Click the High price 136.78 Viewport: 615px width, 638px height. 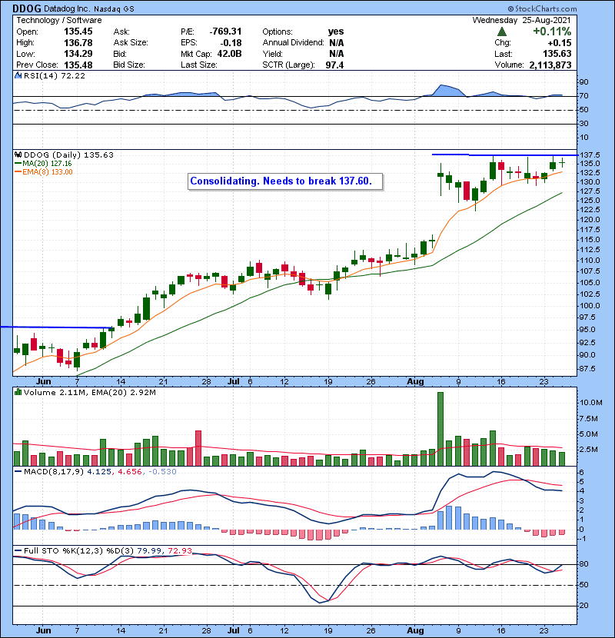pyautogui.click(x=78, y=43)
